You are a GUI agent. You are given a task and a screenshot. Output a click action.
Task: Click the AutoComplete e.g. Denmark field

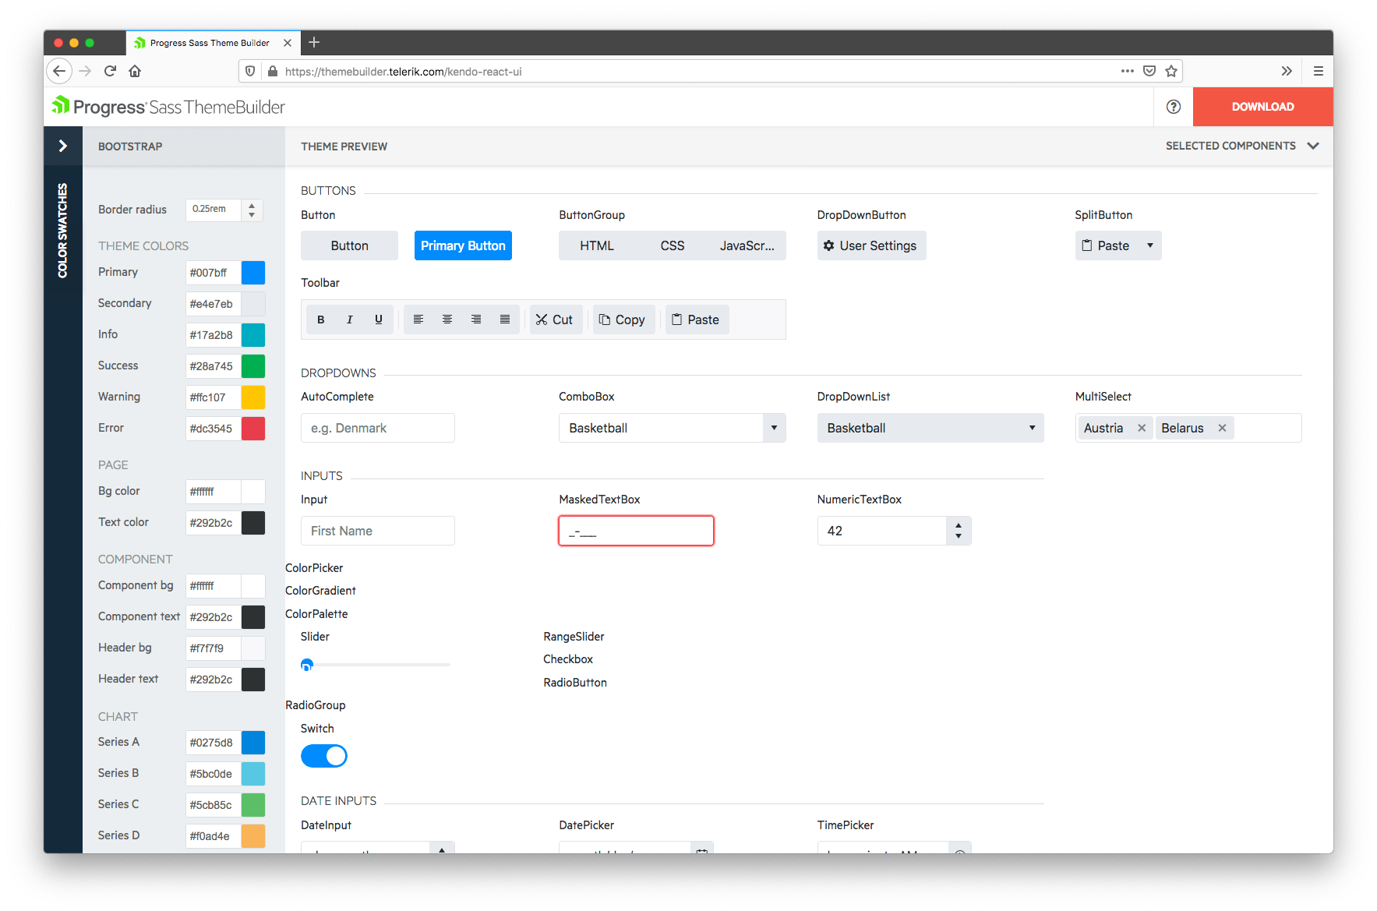[378, 428]
